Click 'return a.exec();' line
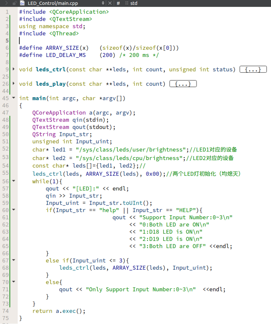The height and width of the screenshot is (324, 271). click(x=59, y=311)
